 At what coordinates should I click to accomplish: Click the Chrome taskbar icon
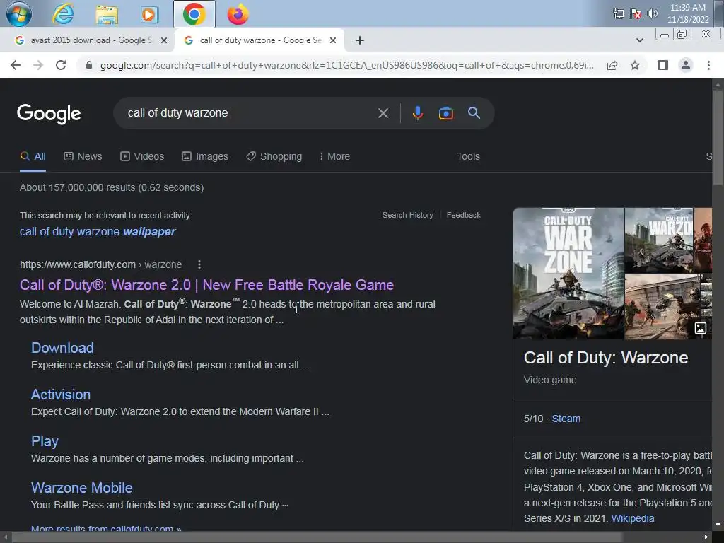tap(194, 14)
